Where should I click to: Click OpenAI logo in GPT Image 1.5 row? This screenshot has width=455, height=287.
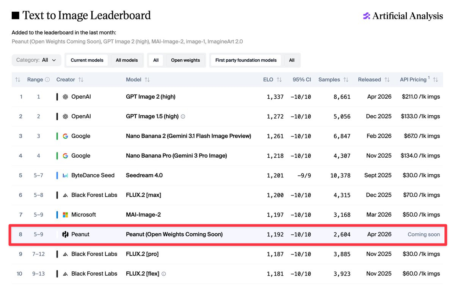(65, 116)
